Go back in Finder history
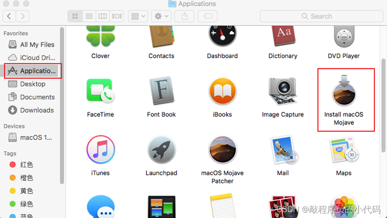Image resolution: width=387 pixels, height=218 pixels. coord(9,16)
